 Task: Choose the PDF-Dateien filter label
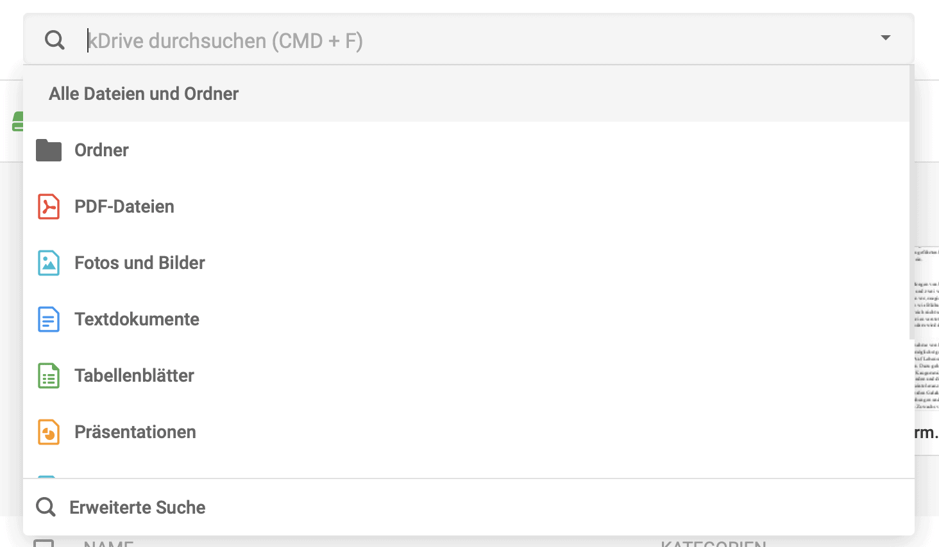pos(124,207)
